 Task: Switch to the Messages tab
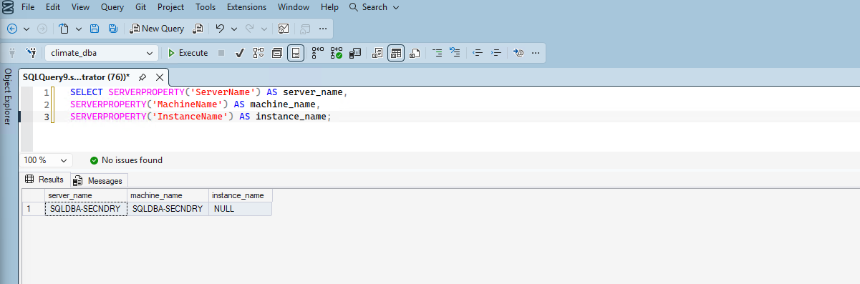pyautogui.click(x=98, y=180)
